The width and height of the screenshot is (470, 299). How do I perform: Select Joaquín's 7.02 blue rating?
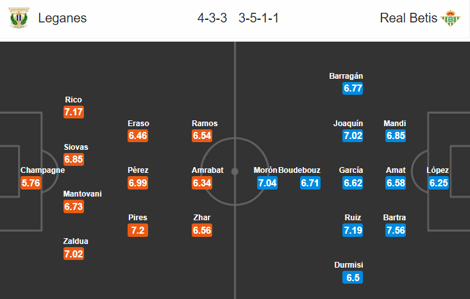pos(353,136)
